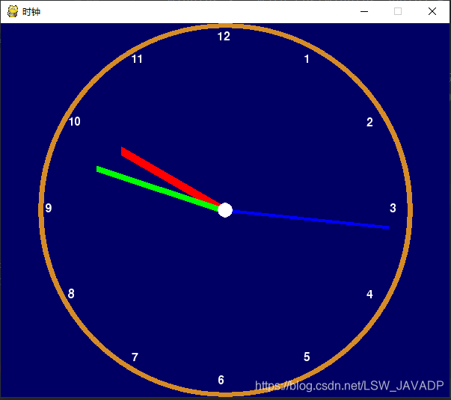Click the disabled maximize button
Screen dimensions: 451x400
[398, 11]
